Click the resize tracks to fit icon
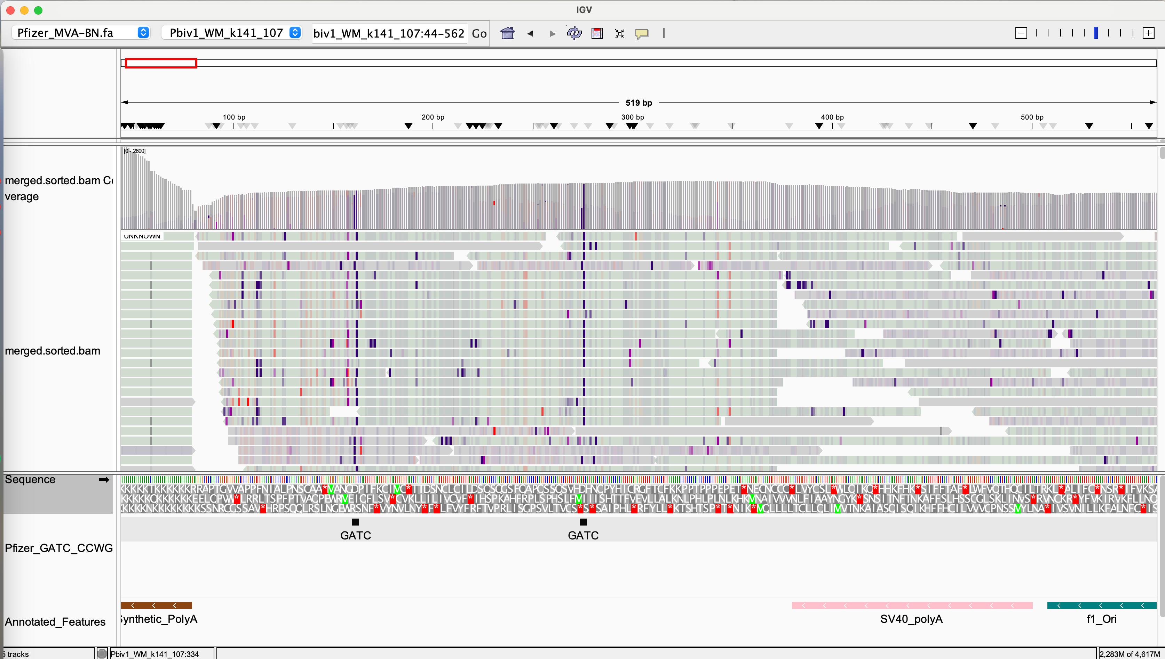 619,33
